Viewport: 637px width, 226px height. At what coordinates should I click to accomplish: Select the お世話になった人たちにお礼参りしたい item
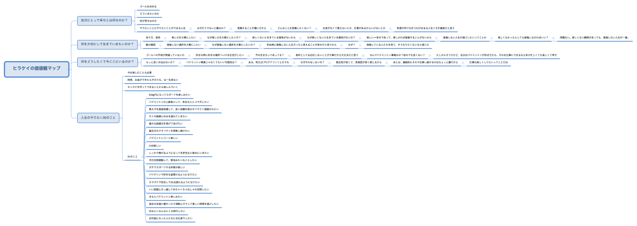point(171,218)
